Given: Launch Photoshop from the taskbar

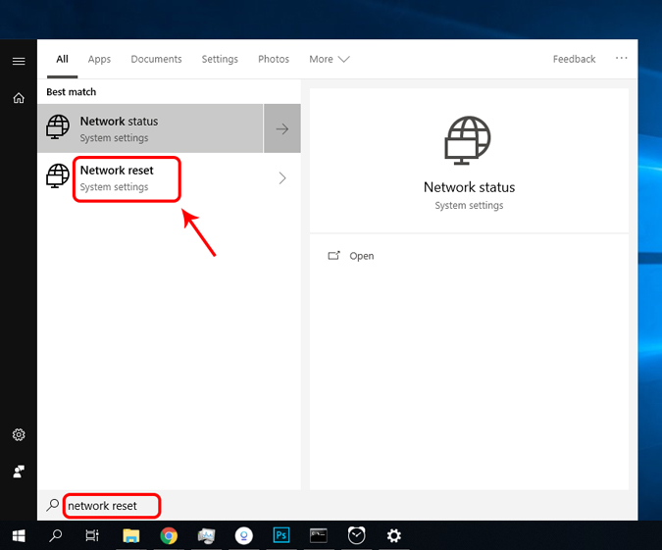Looking at the screenshot, I should [x=281, y=535].
